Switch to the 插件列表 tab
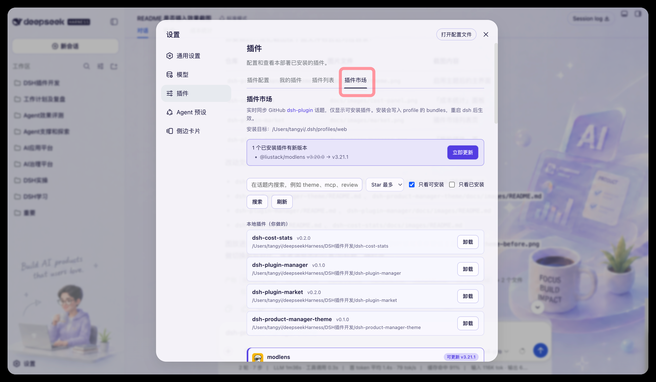Screen dimensions: 656x382 [x=323, y=80]
